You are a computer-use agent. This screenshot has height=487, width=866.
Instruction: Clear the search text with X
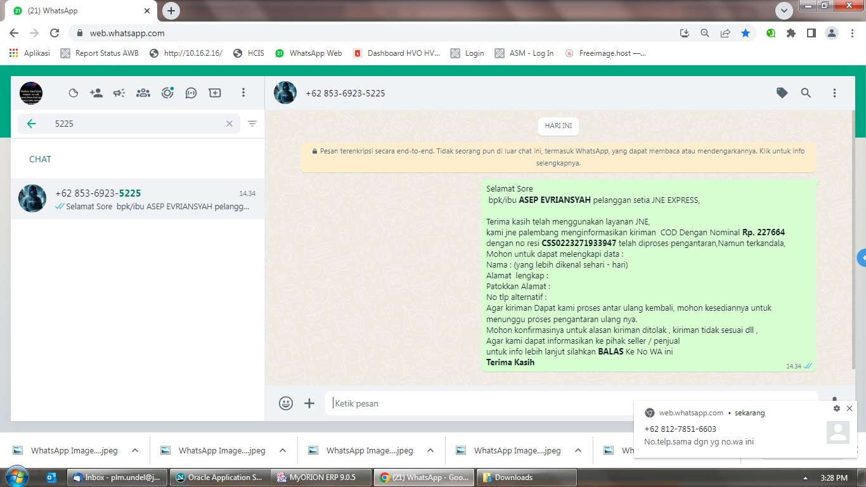coord(229,124)
